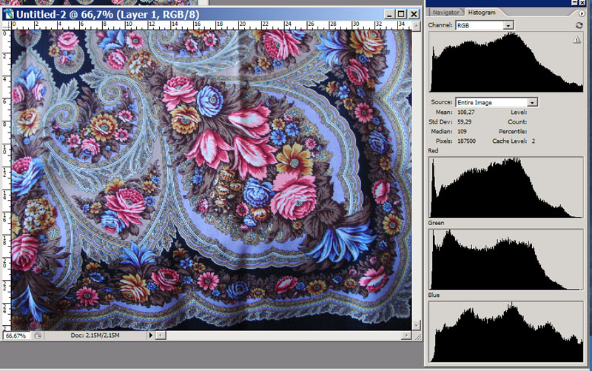Open the Channel dropdown showing RGB

pos(508,25)
